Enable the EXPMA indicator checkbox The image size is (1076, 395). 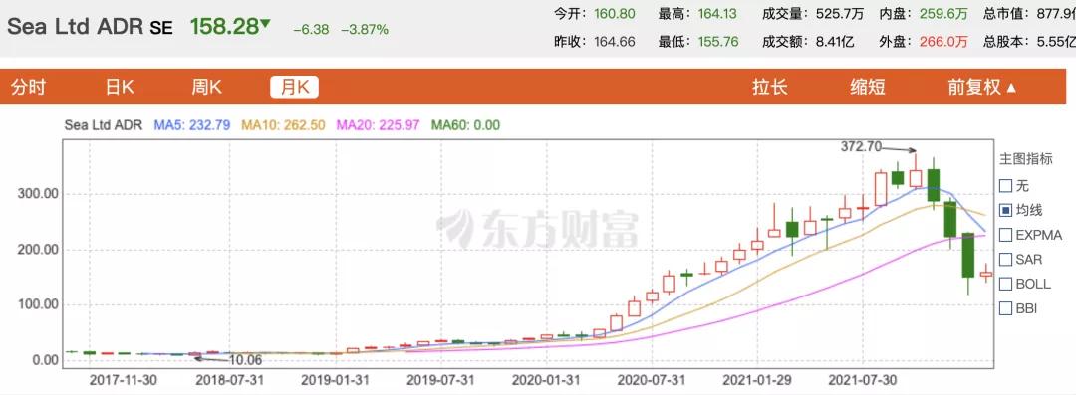pyautogui.click(x=1006, y=235)
